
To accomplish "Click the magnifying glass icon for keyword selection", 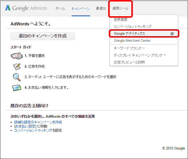I will 17,77.
